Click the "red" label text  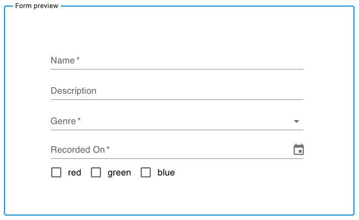[x=75, y=173]
